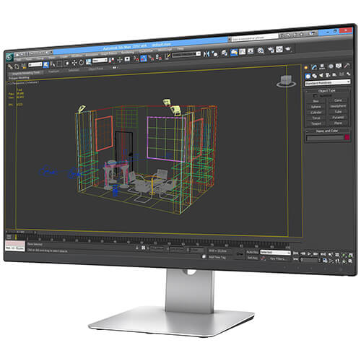Open the 3ds Max application menu logo

pyautogui.click(x=9, y=57)
